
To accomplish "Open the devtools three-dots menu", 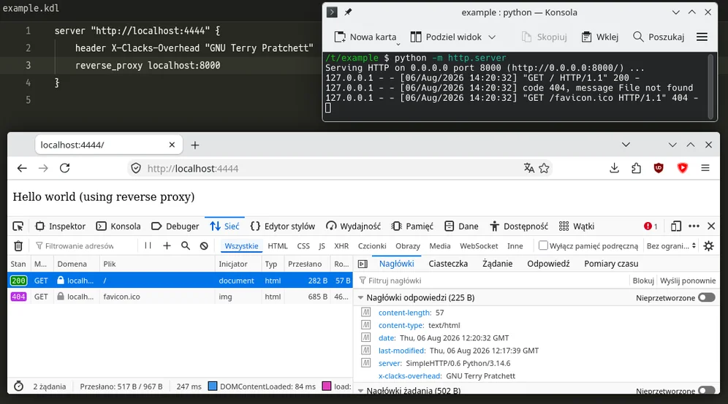I will pyautogui.click(x=694, y=226).
